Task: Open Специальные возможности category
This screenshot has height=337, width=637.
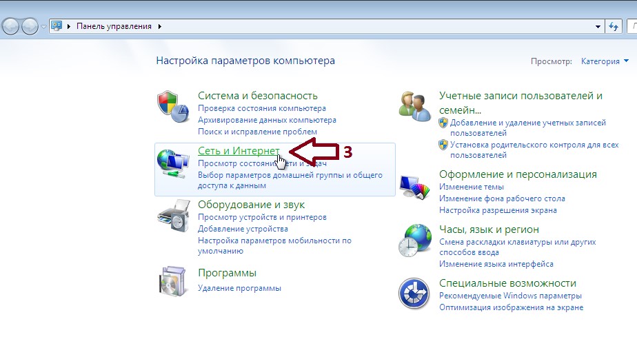Action: [x=508, y=283]
